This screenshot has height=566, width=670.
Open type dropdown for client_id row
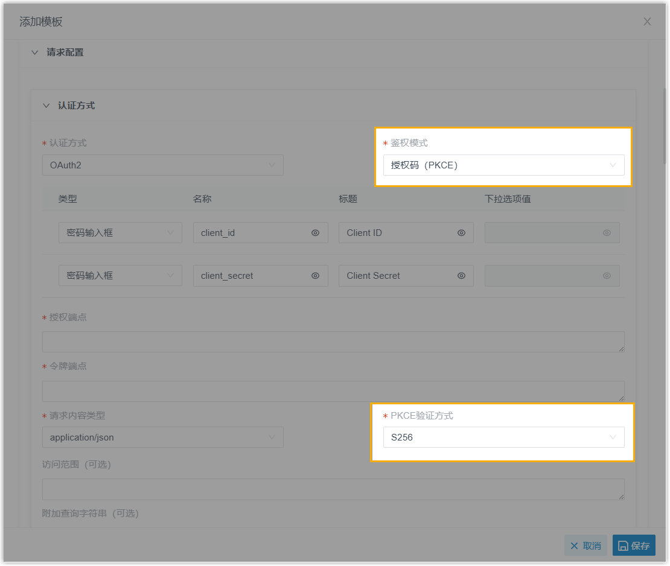coord(120,233)
